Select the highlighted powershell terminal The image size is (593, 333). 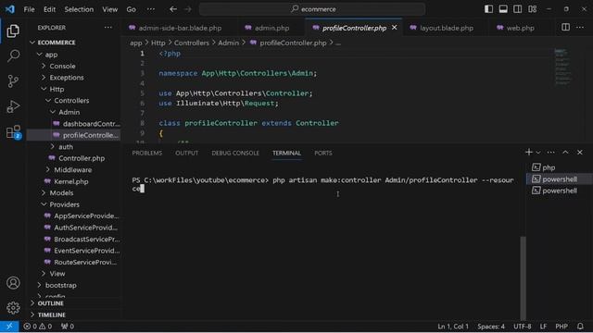[x=559, y=179]
